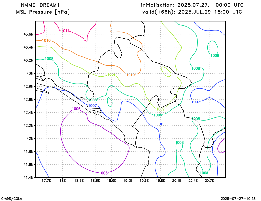Select the 43.4N latitude label
Viewport: 261px width, 201px height.
pyautogui.click(x=28, y=47)
